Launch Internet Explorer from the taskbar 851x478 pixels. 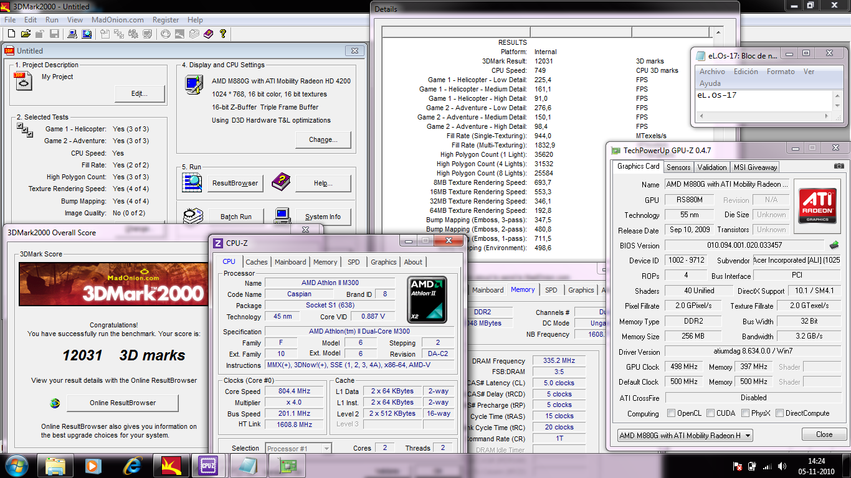pos(131,465)
